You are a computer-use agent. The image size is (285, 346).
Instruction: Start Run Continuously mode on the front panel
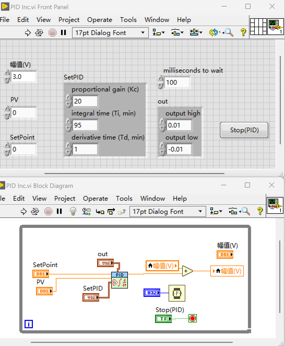(x=39, y=32)
